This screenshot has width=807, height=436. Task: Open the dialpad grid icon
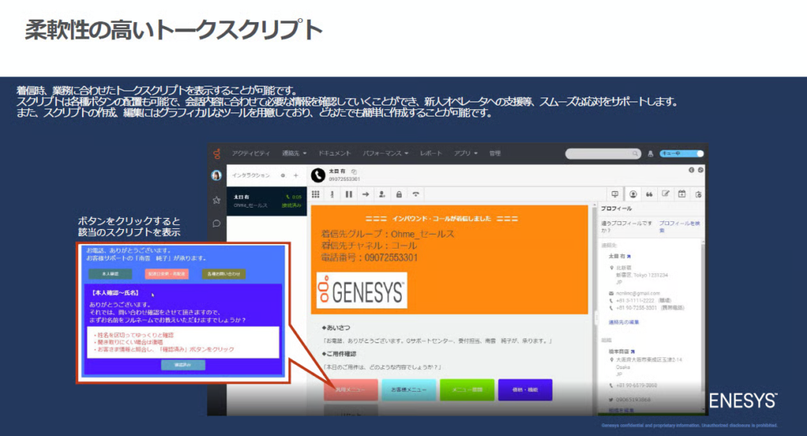tap(316, 194)
